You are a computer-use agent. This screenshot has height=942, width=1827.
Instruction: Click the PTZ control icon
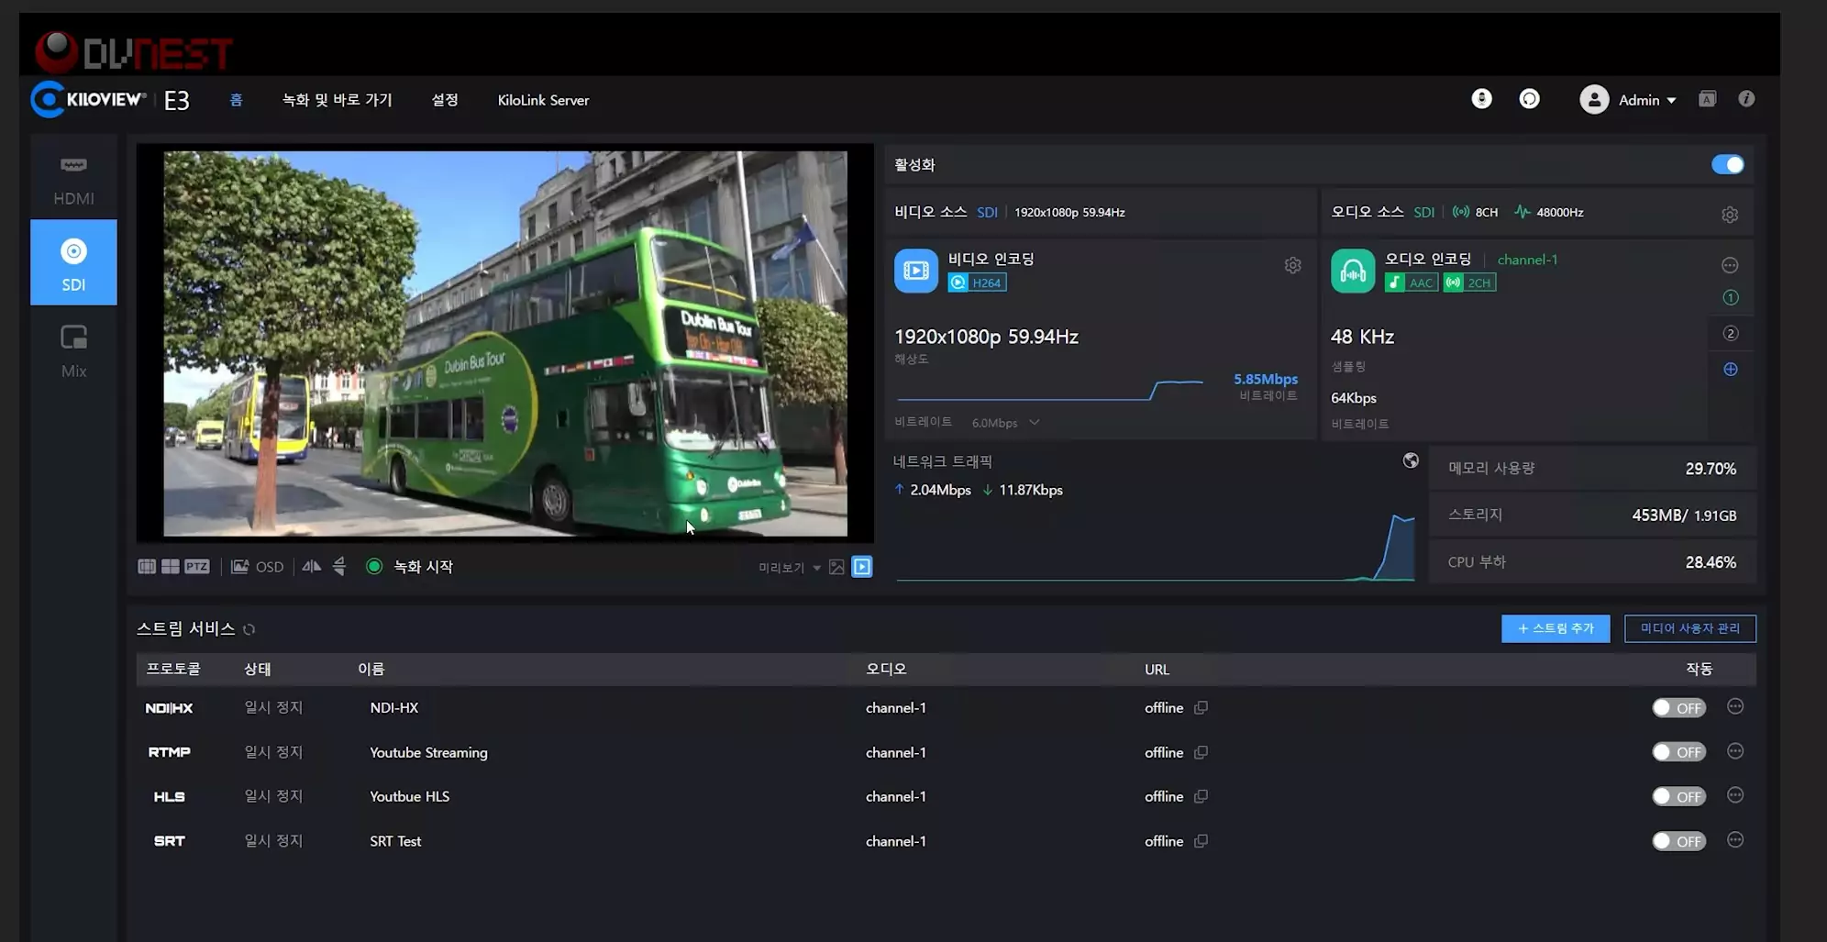[x=197, y=567]
